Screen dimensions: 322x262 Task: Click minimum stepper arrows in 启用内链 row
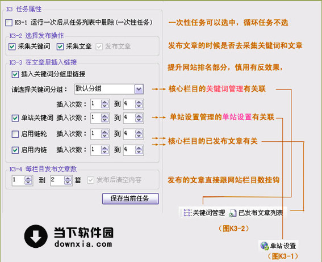(104, 150)
